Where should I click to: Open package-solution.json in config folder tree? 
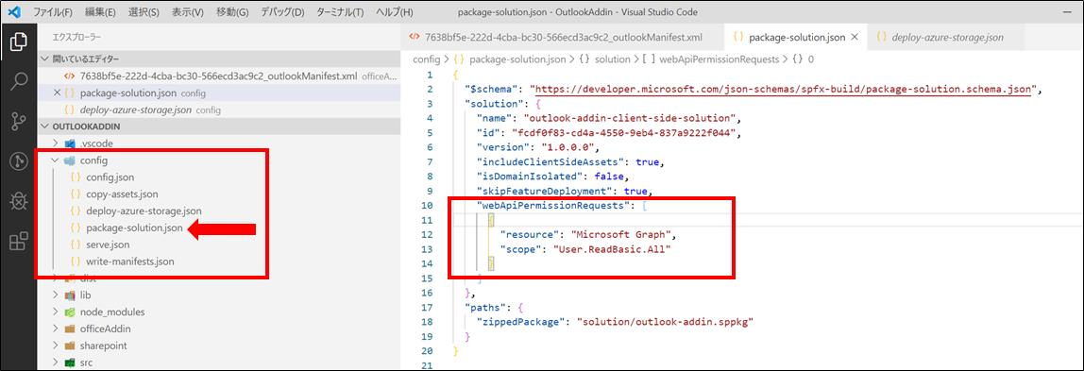[x=135, y=228]
